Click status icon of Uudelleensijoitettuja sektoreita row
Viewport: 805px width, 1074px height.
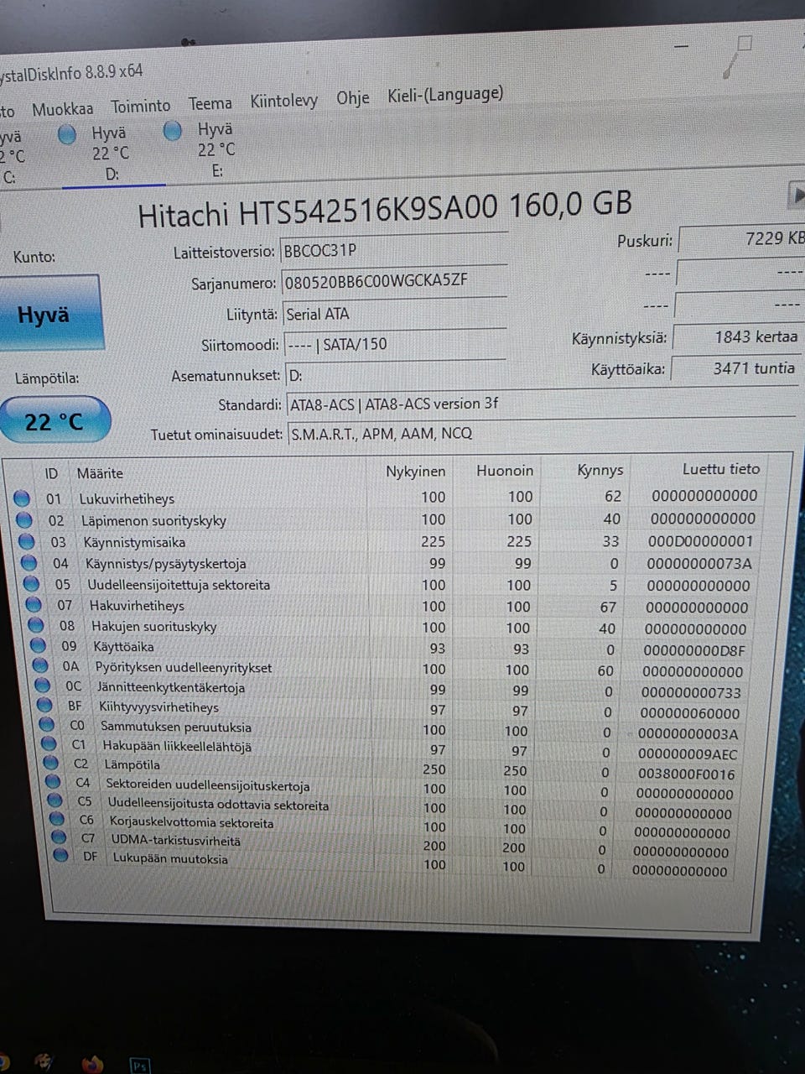point(31,584)
